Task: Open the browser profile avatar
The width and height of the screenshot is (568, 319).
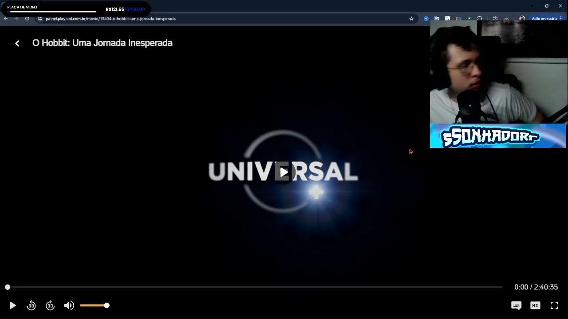Action: [522, 19]
